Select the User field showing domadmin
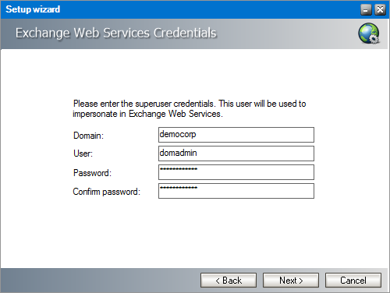This screenshot has height=293, width=390. (x=236, y=154)
